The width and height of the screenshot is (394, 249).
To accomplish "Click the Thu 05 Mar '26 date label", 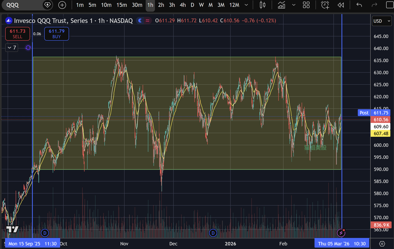I will click(341, 244).
